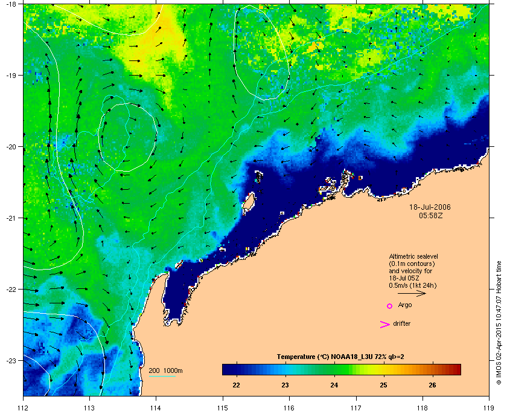Click the longitude axis label 117
The height and width of the screenshot is (411, 507).
pyautogui.click(x=356, y=408)
